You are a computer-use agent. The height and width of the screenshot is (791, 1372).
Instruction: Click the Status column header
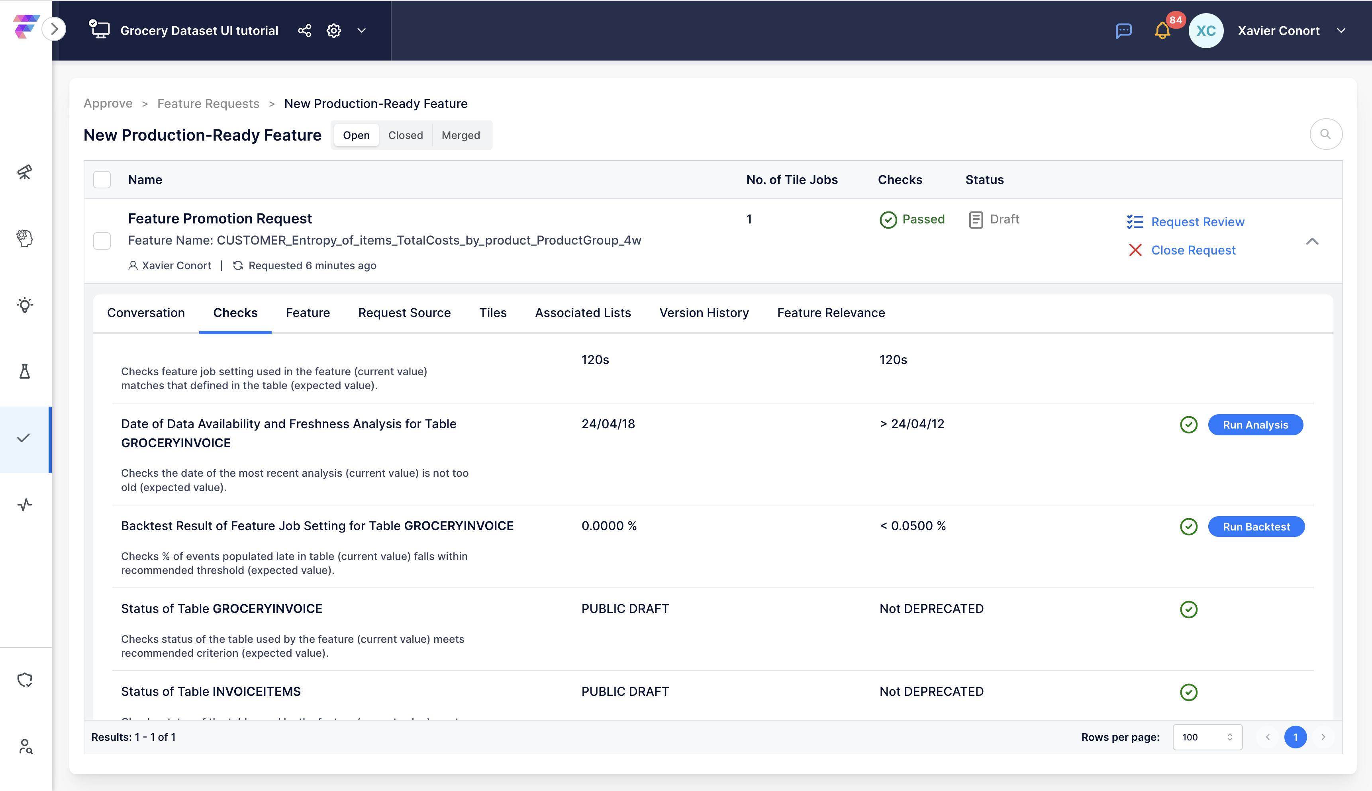[984, 180]
